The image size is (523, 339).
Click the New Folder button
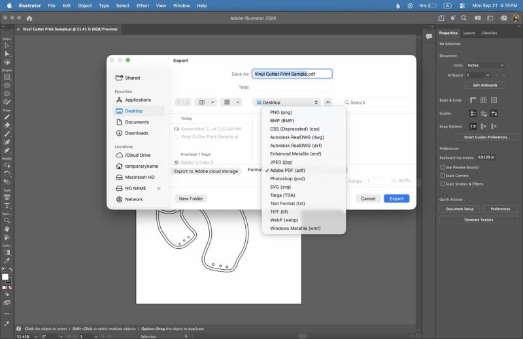coord(191,199)
